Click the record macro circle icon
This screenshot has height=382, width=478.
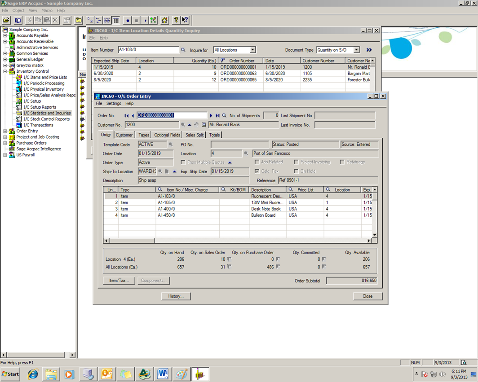tap(128, 20)
